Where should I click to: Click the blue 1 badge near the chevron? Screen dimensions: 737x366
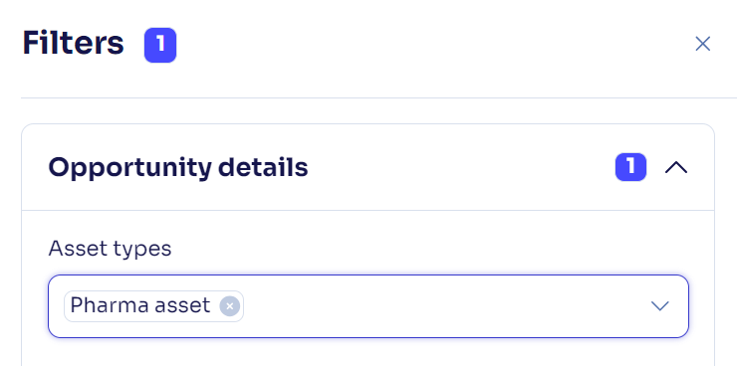tap(630, 167)
